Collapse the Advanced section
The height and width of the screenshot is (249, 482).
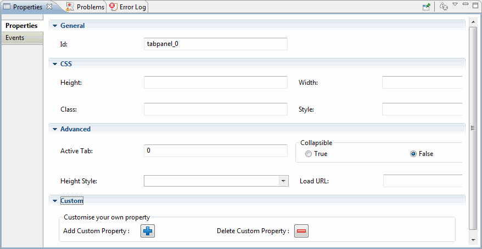click(55, 129)
